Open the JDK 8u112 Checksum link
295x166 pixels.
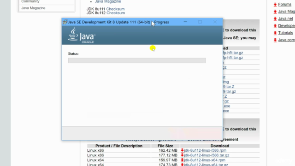[116, 13]
